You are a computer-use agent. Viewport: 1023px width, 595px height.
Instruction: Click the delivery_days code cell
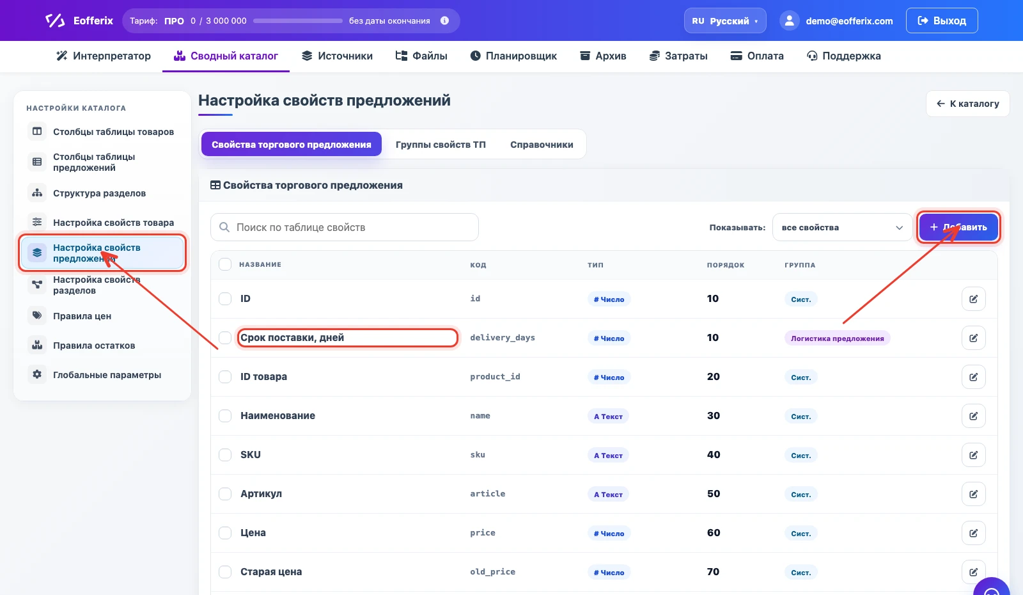(503, 338)
